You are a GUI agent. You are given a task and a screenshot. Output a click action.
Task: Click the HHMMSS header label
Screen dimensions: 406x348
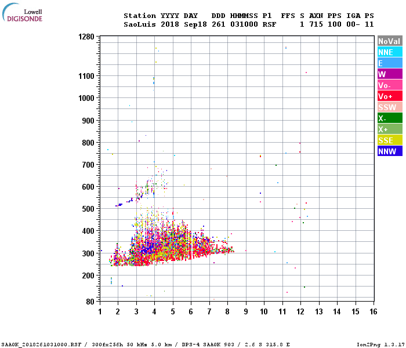[244, 16]
